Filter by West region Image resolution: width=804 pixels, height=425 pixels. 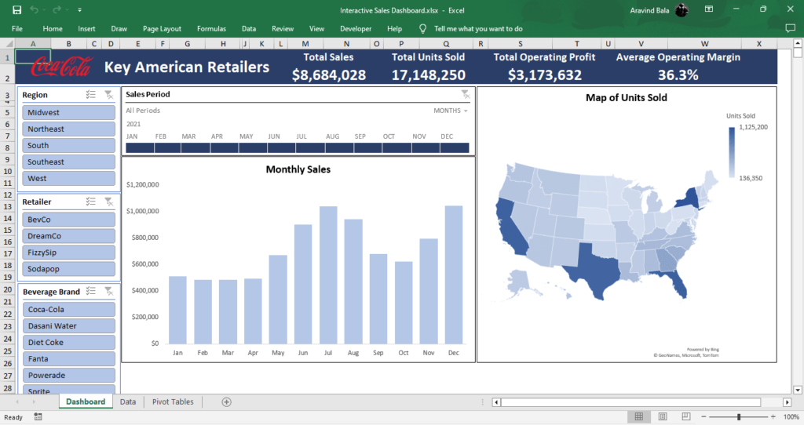(x=69, y=178)
